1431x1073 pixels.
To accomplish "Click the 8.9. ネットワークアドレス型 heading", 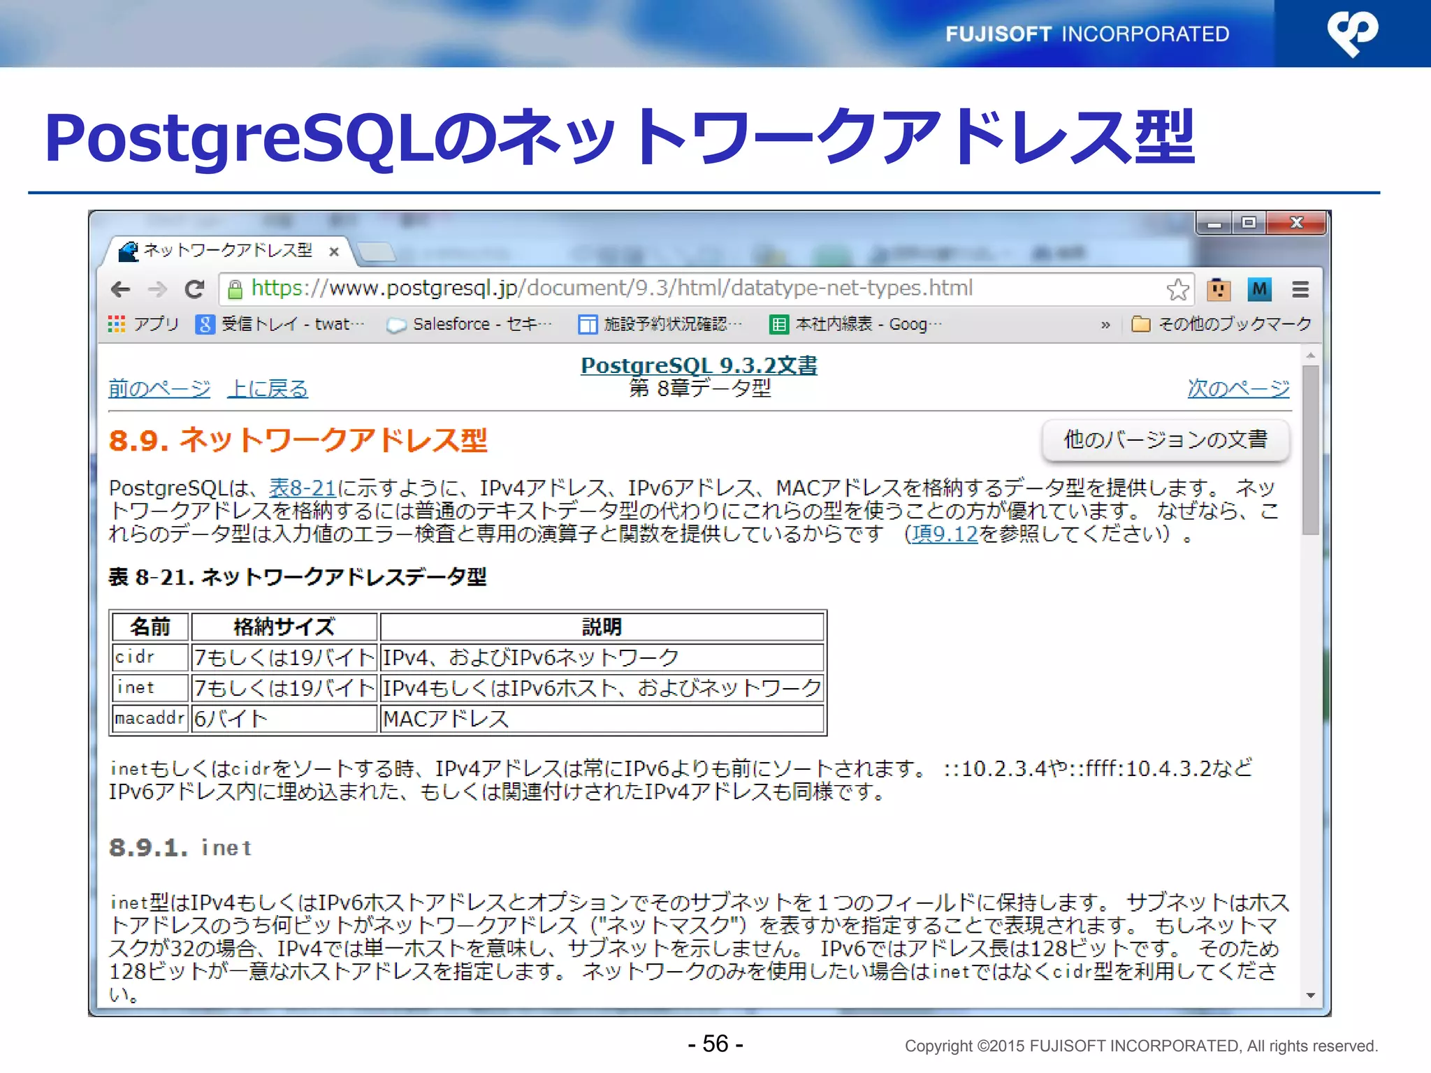I will click(x=298, y=440).
